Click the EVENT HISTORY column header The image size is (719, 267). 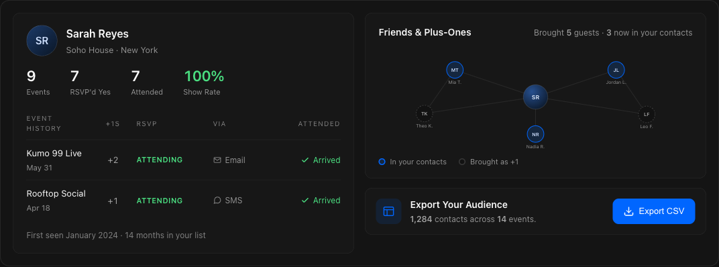click(44, 123)
